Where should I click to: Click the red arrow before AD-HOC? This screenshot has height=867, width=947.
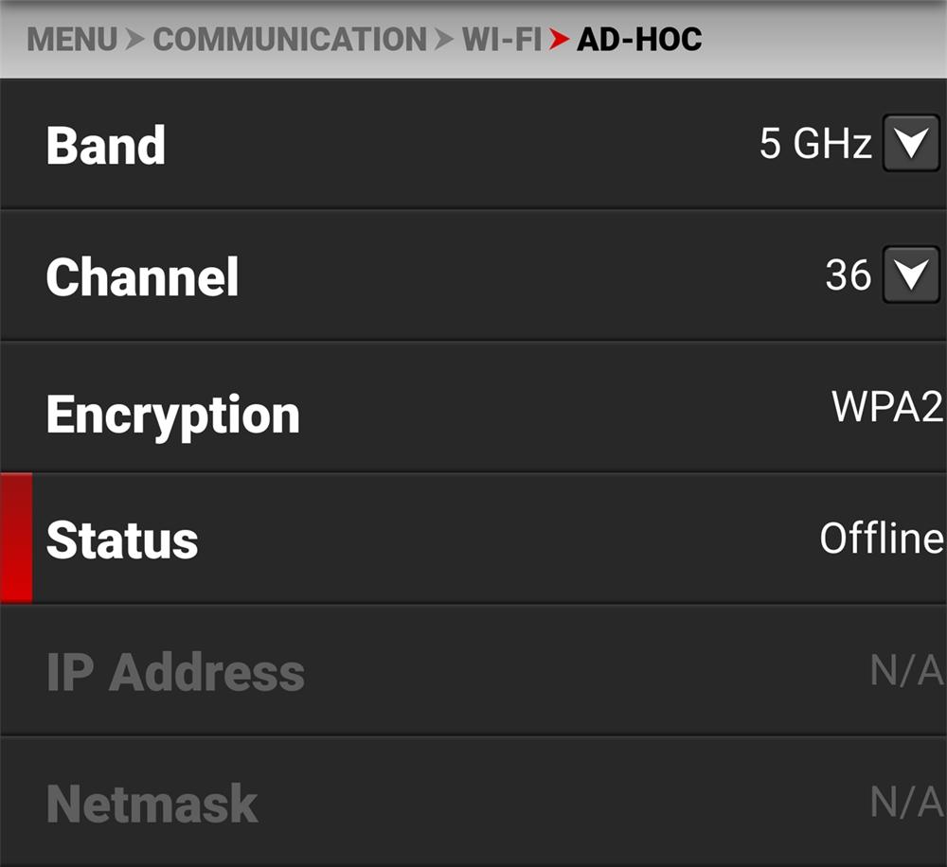(x=559, y=40)
